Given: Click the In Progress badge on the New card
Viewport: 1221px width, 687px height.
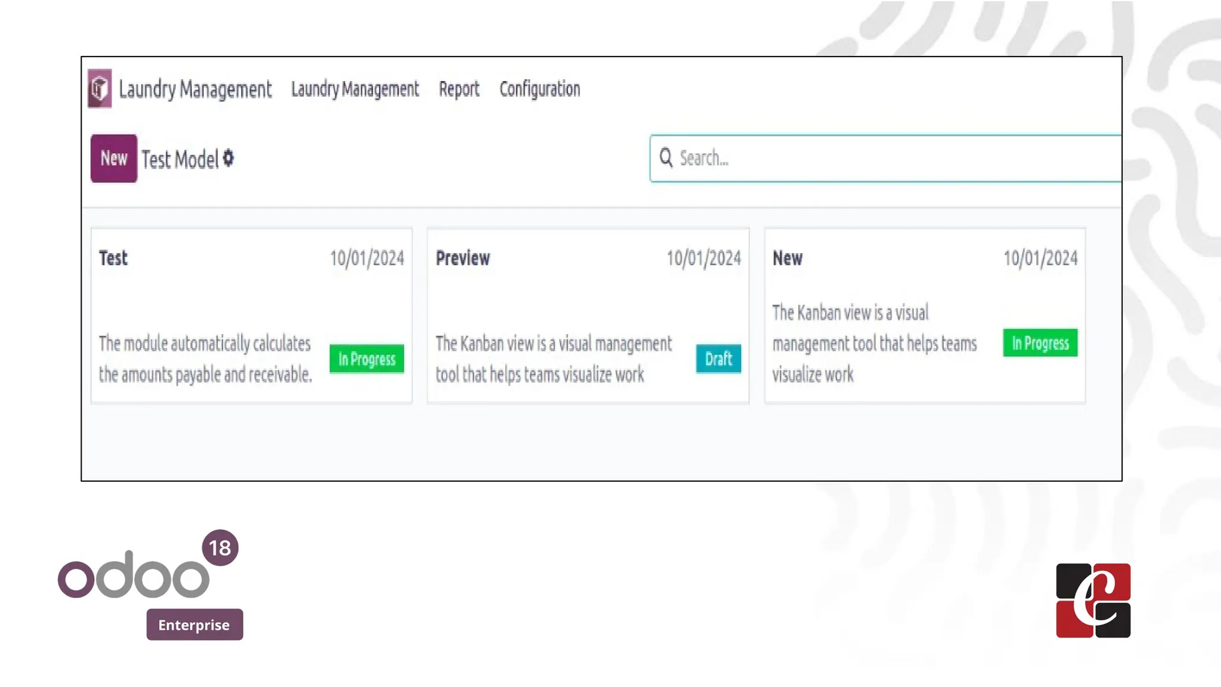Looking at the screenshot, I should tap(1040, 343).
